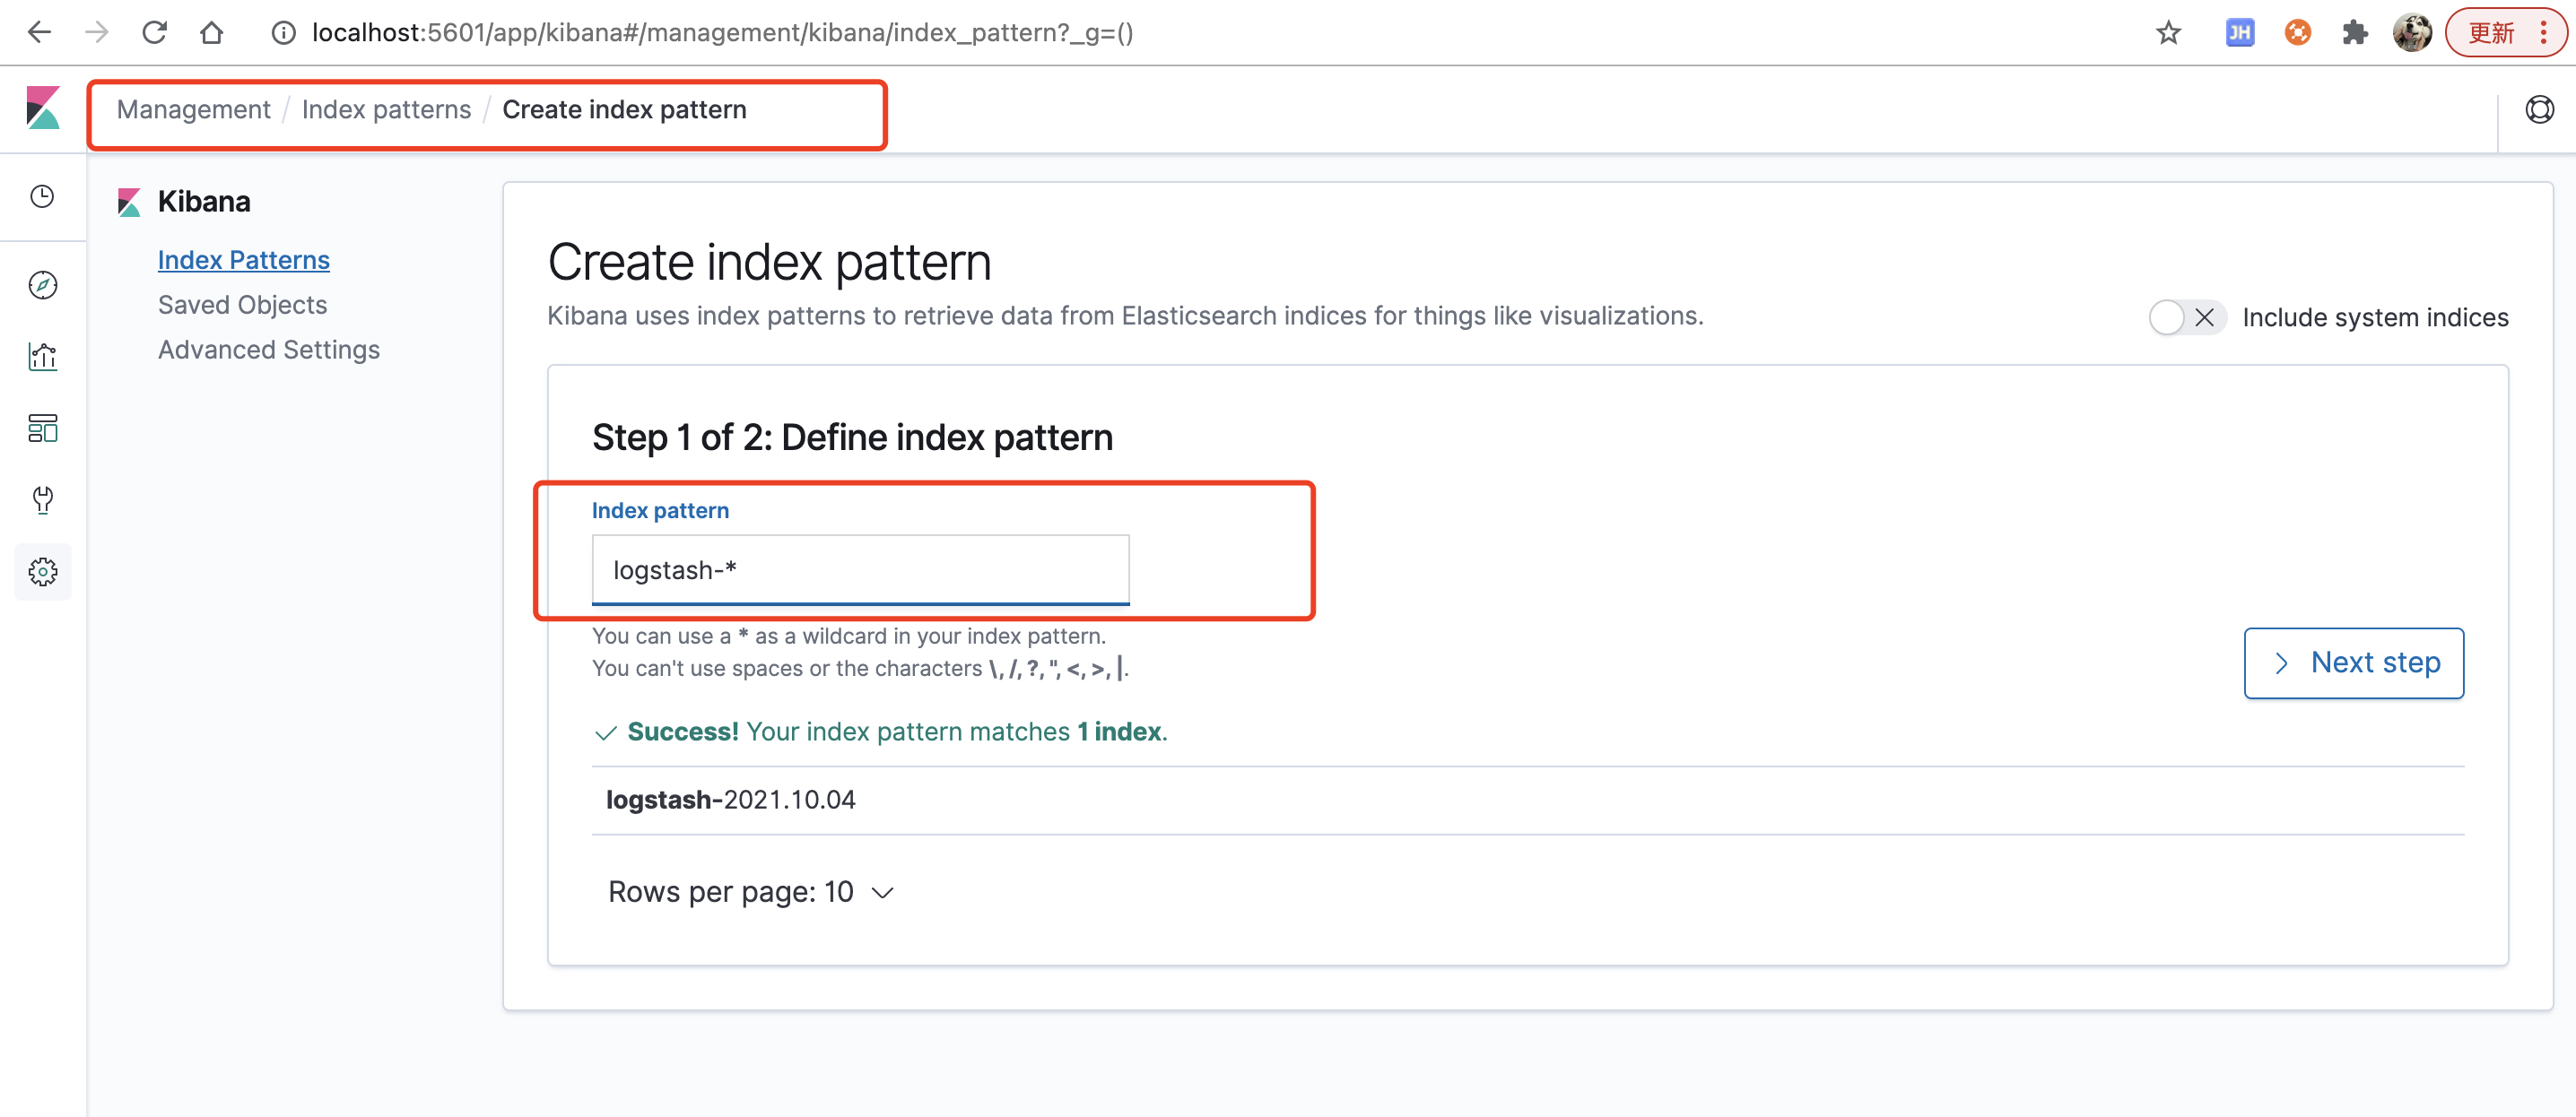Click the Success! pattern matches message

(x=880, y=732)
